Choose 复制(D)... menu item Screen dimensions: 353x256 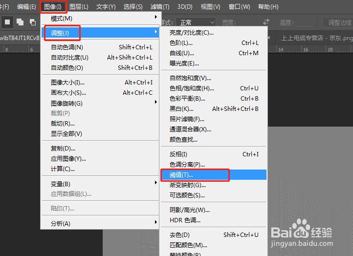pos(100,149)
